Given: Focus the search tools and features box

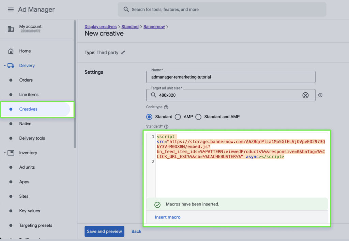Looking at the screenshot, I should pyautogui.click(x=222, y=9).
